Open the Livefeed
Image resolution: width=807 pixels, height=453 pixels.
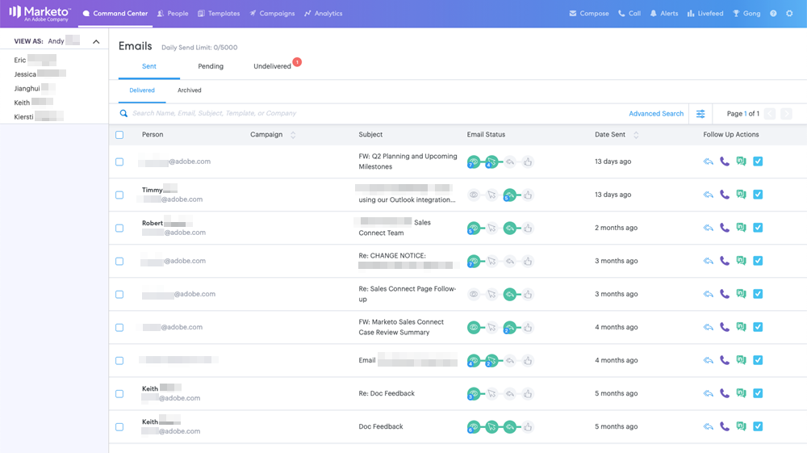coord(705,14)
